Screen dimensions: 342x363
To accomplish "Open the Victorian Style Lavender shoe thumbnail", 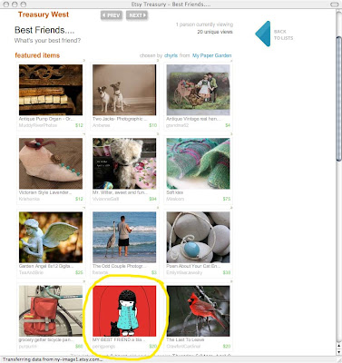I will [51, 163].
